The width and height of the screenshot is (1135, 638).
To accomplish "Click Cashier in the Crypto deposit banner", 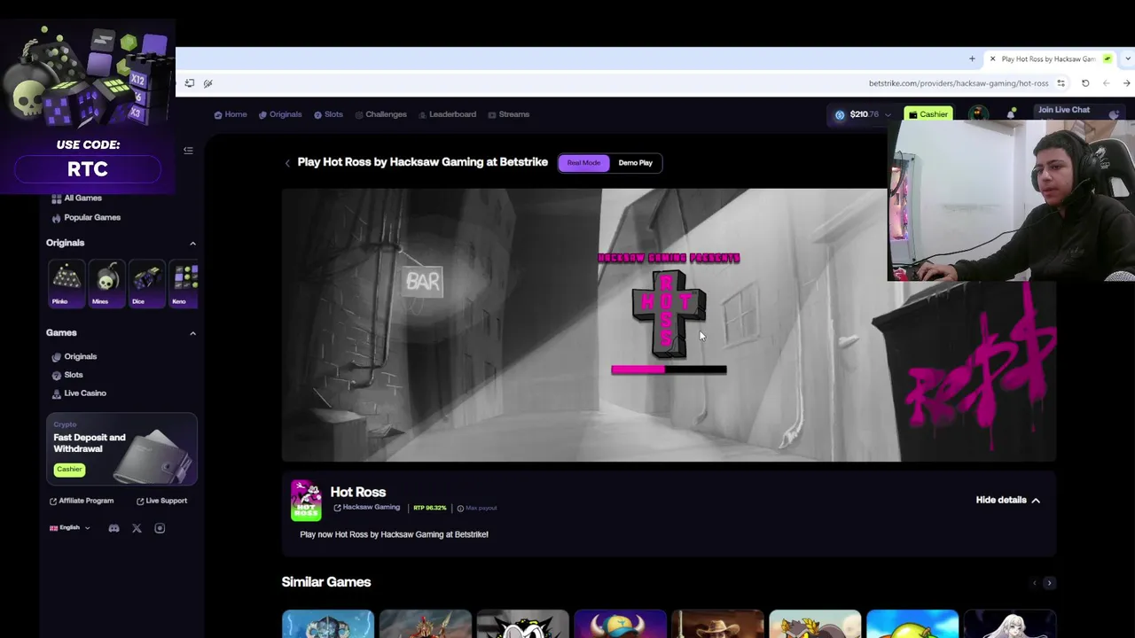I will pyautogui.click(x=69, y=470).
